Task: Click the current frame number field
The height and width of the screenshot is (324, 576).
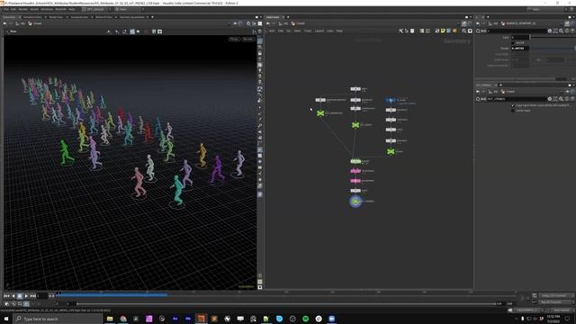Action: click(42, 296)
